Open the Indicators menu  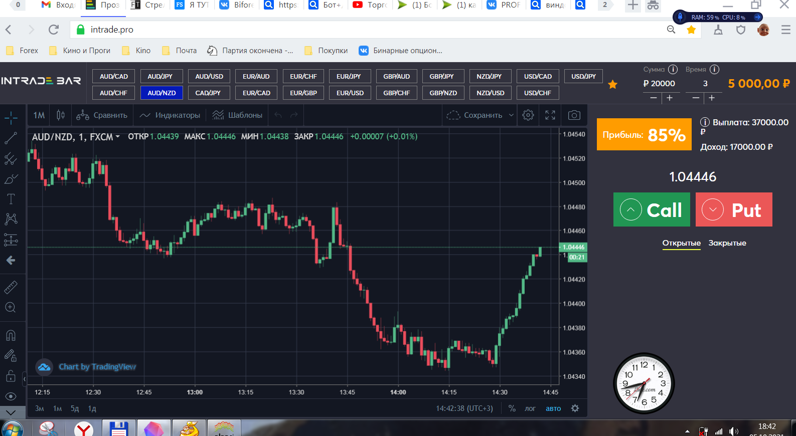170,115
